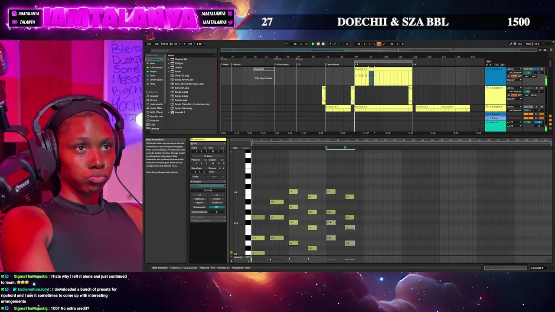Click the Drums category icon
555x312 pixels.
point(148,100)
